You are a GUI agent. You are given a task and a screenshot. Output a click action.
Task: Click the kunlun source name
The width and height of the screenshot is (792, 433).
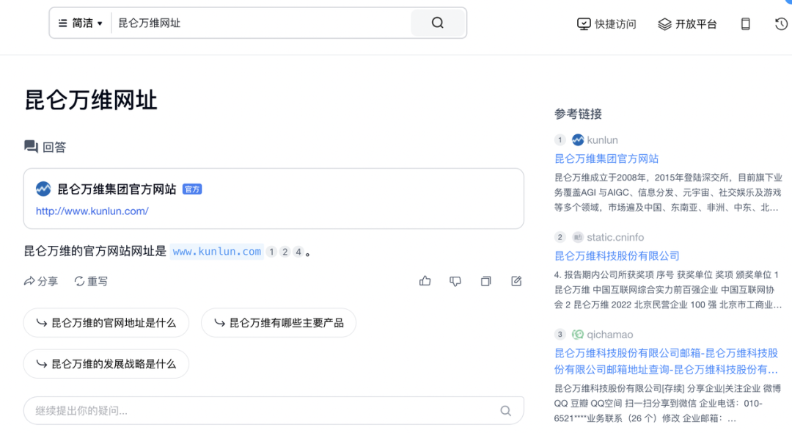pyautogui.click(x=602, y=140)
